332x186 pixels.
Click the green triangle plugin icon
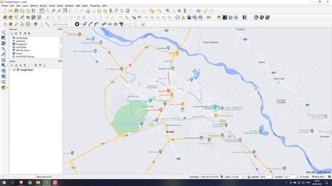[183, 18]
